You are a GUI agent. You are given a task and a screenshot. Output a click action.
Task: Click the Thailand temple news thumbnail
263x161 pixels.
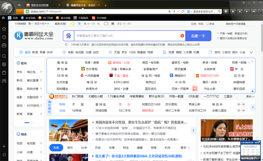coord(68,130)
